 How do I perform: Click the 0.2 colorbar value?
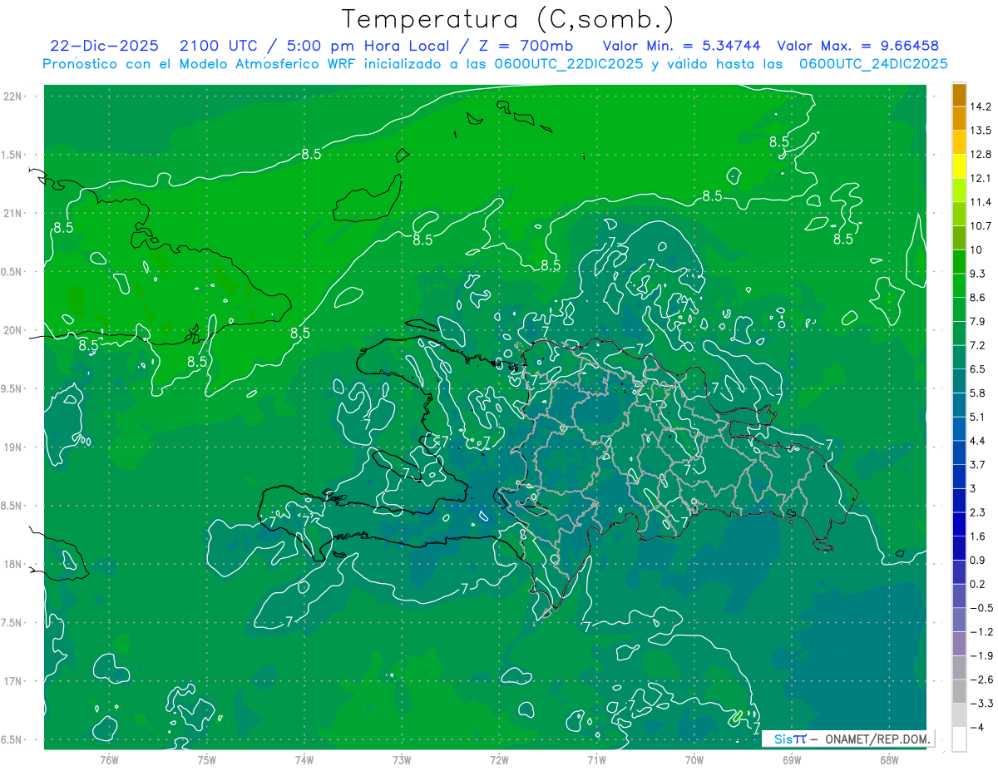pos(978,585)
